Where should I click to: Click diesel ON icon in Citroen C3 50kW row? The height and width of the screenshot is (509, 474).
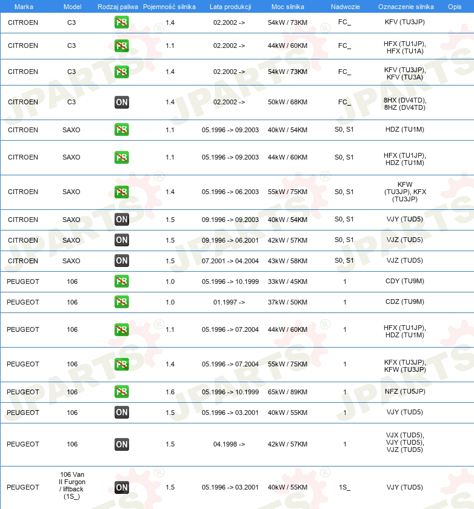(122, 103)
